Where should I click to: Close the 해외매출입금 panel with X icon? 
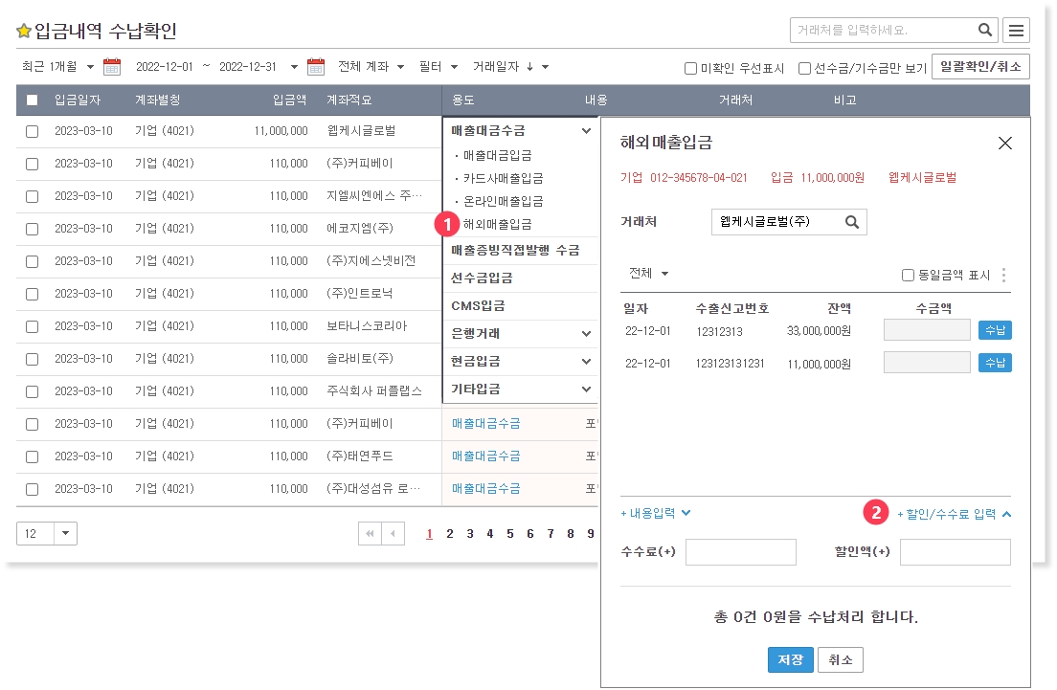pyautogui.click(x=1004, y=144)
